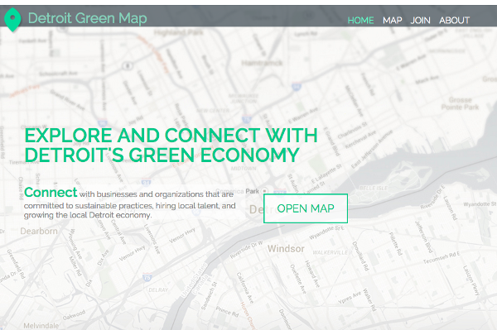Open the MAP navigation item
This screenshot has width=497, height=330.
click(393, 20)
